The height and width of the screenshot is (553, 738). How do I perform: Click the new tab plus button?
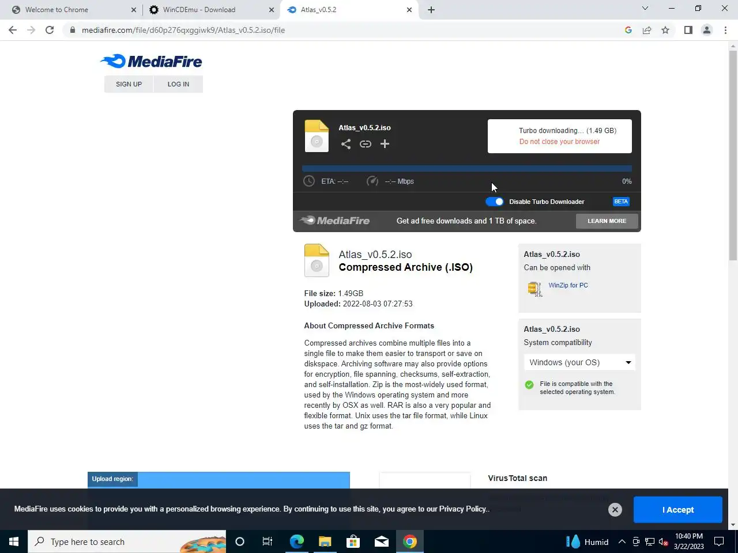(431, 10)
